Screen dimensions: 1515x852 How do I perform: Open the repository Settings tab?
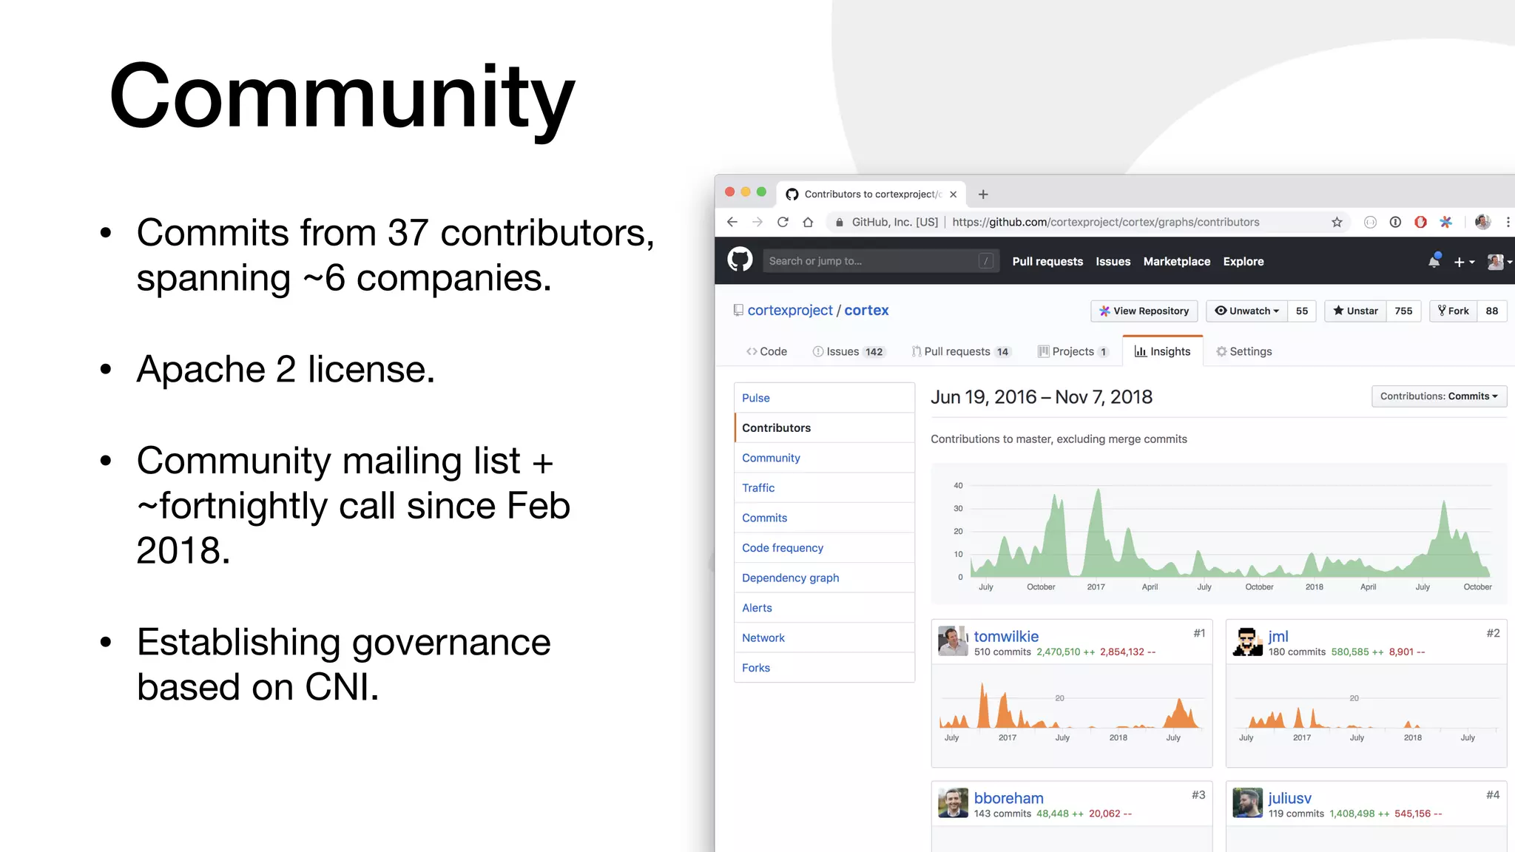point(1244,351)
